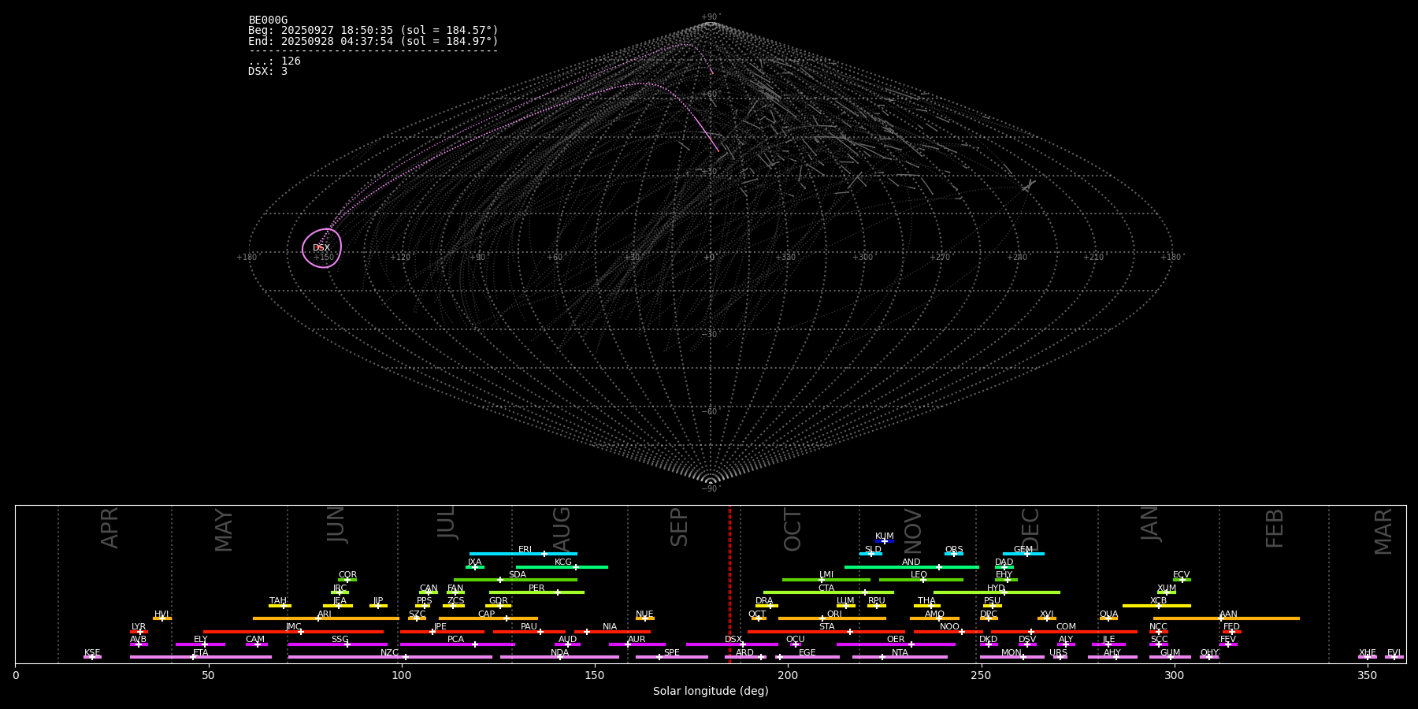Click the OCT month label
The height and width of the screenshot is (709, 1418).
793,529
